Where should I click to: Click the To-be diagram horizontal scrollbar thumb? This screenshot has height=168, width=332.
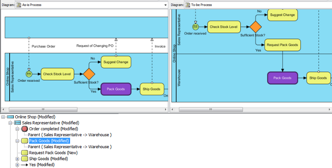pos(211,109)
